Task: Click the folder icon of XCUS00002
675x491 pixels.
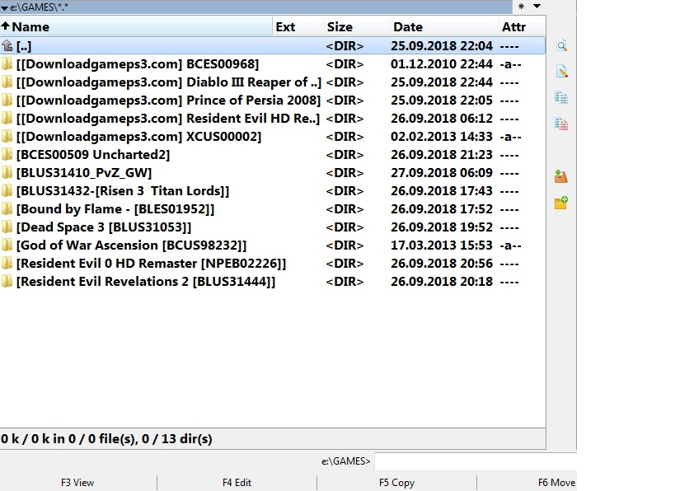Action: pyautogui.click(x=7, y=137)
